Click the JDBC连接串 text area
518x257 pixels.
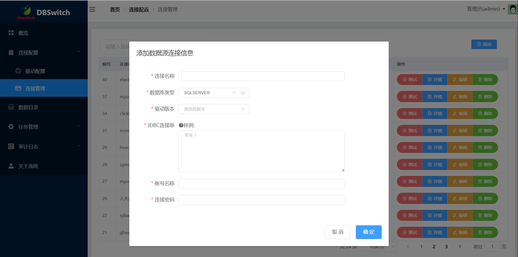(x=261, y=151)
